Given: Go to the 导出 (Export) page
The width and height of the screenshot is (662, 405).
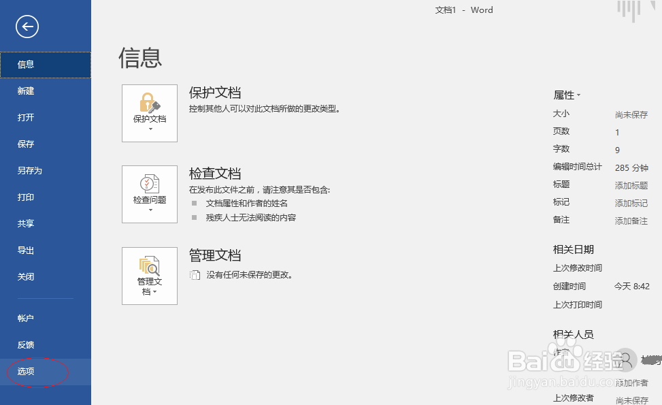Looking at the screenshot, I should click(x=25, y=250).
